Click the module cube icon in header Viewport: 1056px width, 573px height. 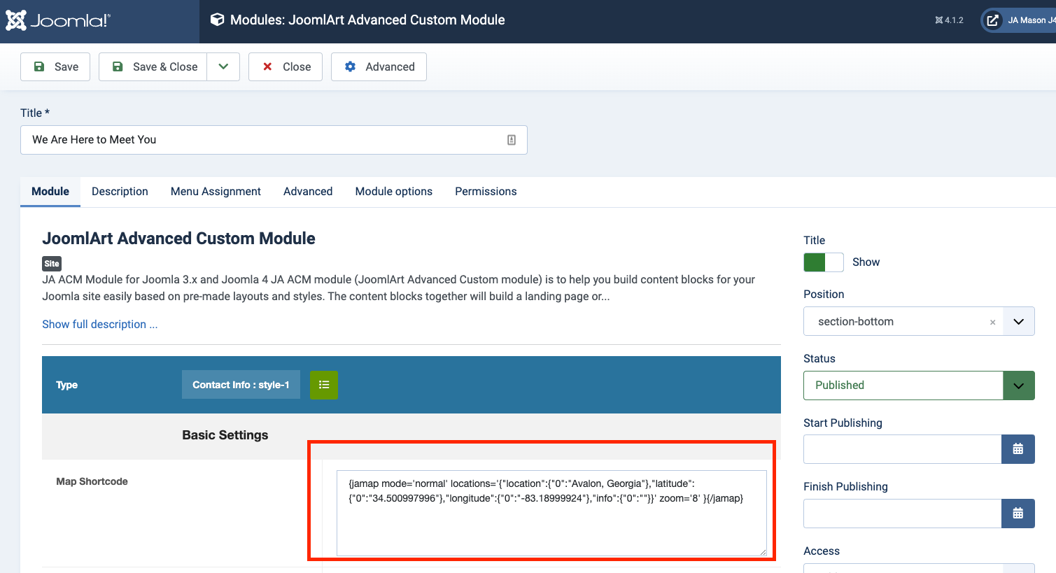(217, 20)
